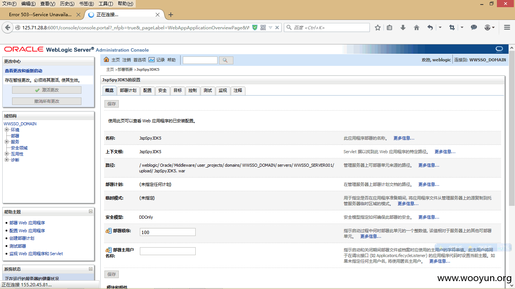The image size is (515, 289).
Task: Open the Firefox hamburger menu
Action: (x=507, y=27)
